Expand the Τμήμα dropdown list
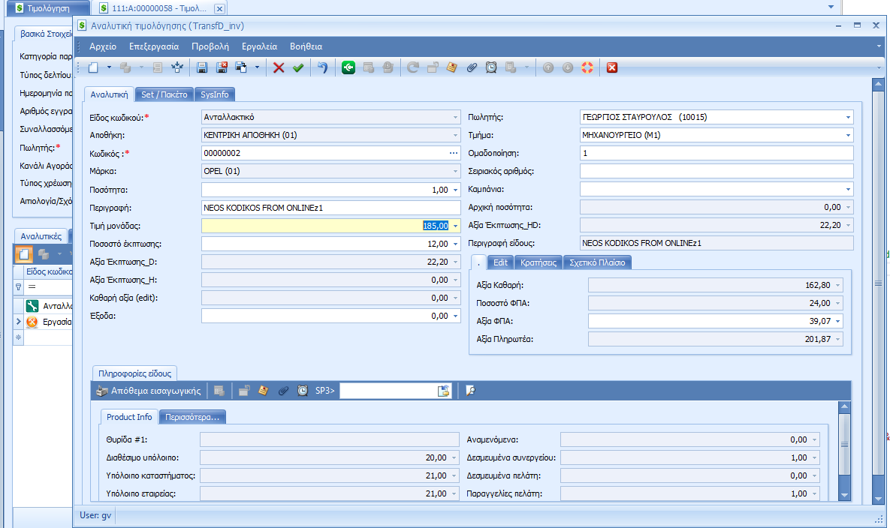Viewport: 890px width, 528px height. click(848, 135)
